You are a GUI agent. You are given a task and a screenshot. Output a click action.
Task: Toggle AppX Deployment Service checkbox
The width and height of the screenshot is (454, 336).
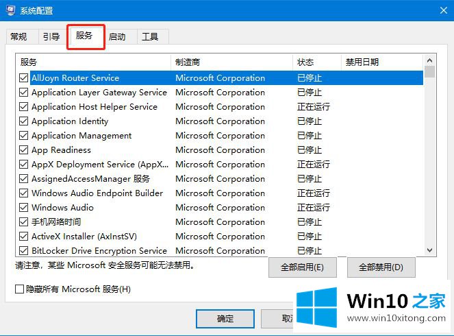click(x=23, y=165)
